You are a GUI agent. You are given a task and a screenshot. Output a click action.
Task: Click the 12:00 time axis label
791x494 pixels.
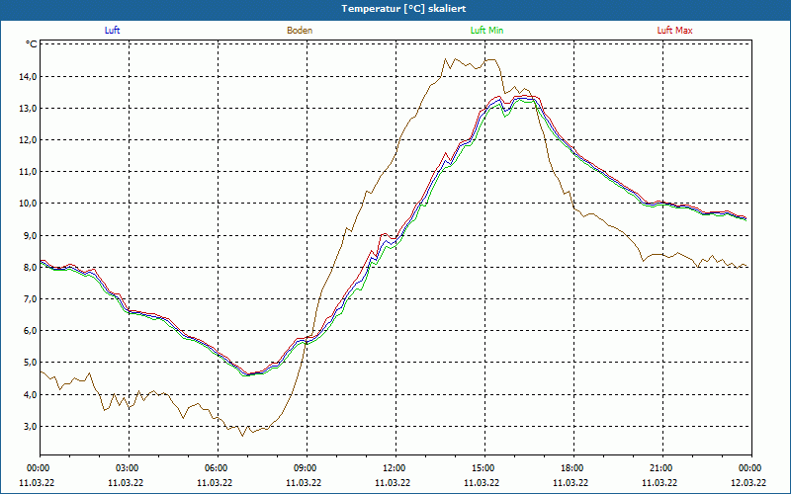pos(394,468)
